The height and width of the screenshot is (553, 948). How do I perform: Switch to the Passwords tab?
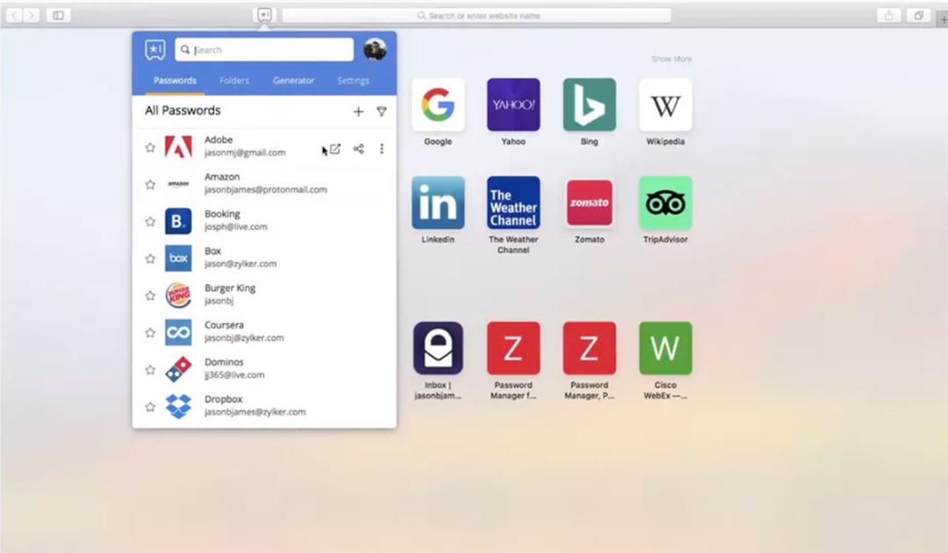175,81
